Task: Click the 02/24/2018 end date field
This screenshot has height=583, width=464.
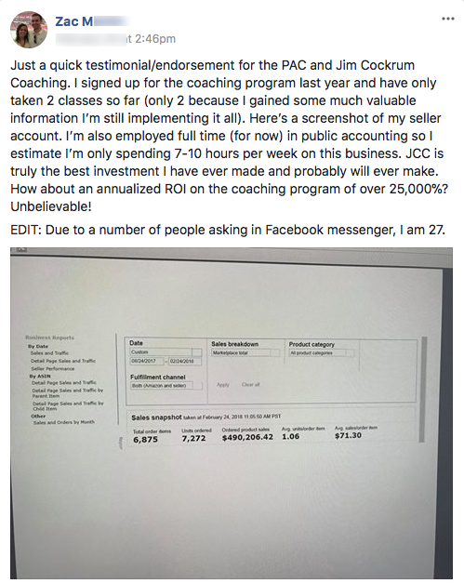Action: pos(185,361)
